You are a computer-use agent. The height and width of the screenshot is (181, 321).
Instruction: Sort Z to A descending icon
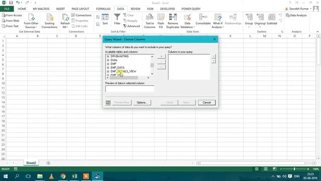coord(98,24)
